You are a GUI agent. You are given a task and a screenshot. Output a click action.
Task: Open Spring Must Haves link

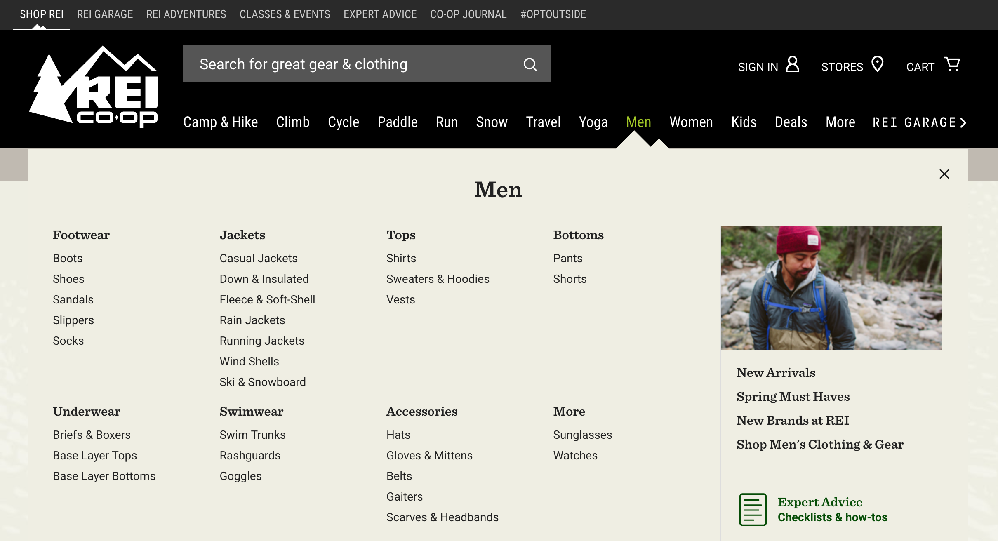click(x=793, y=397)
